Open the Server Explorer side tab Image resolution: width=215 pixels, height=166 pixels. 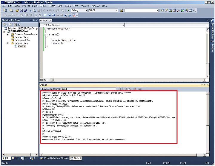click(x=212, y=29)
